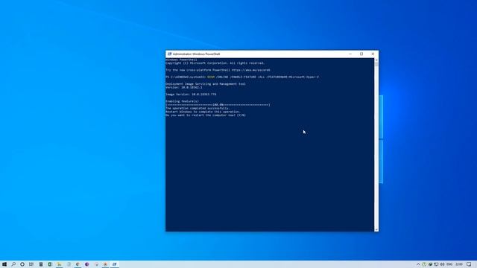
Task: Open the purple round browser taskbar icon
Action: pyautogui.click(x=86, y=264)
